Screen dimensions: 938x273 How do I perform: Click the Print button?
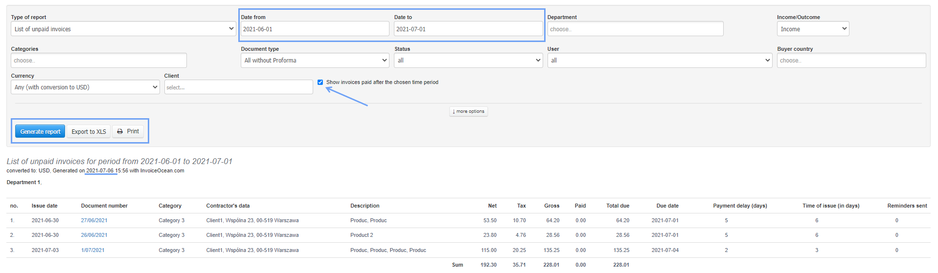[128, 131]
